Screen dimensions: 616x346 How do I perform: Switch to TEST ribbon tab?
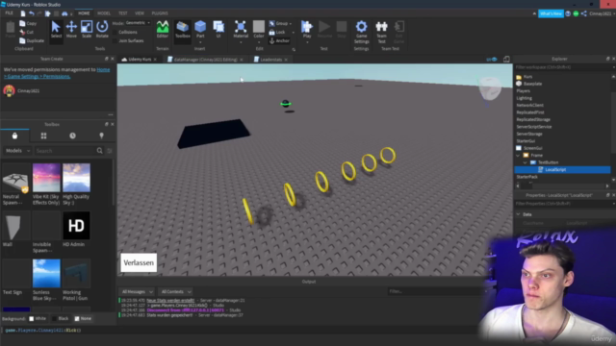pos(123,13)
